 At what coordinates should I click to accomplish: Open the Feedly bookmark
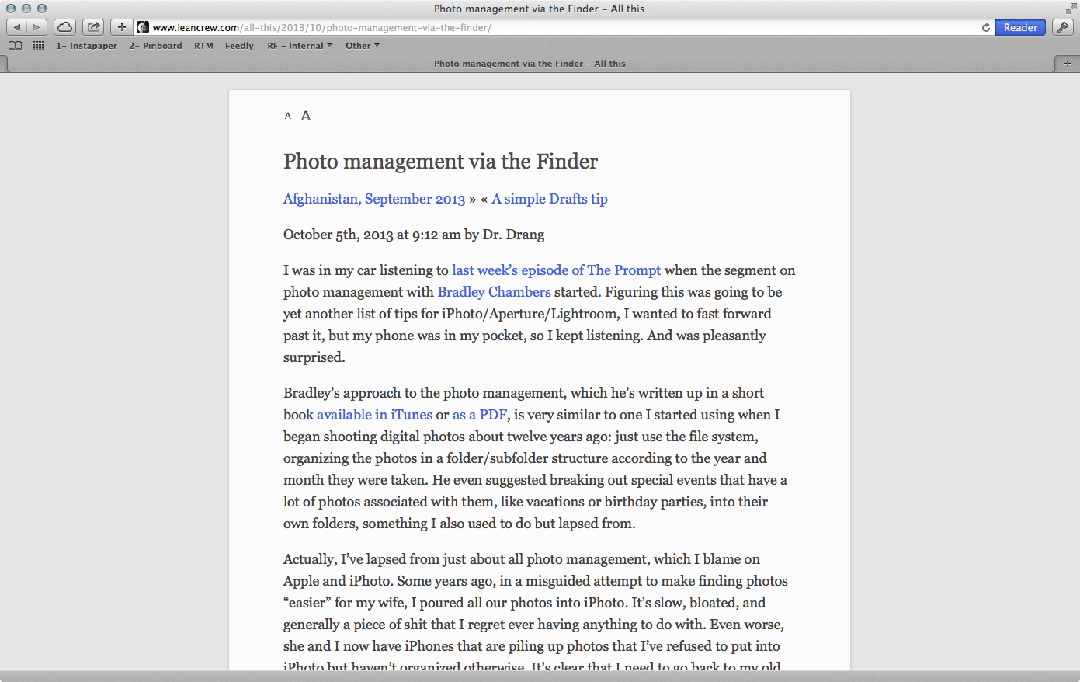pos(238,45)
